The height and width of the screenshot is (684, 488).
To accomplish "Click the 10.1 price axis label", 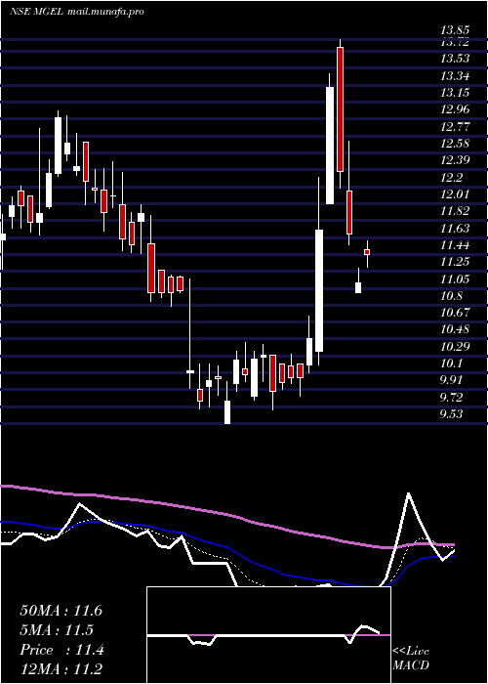I will coord(451,363).
